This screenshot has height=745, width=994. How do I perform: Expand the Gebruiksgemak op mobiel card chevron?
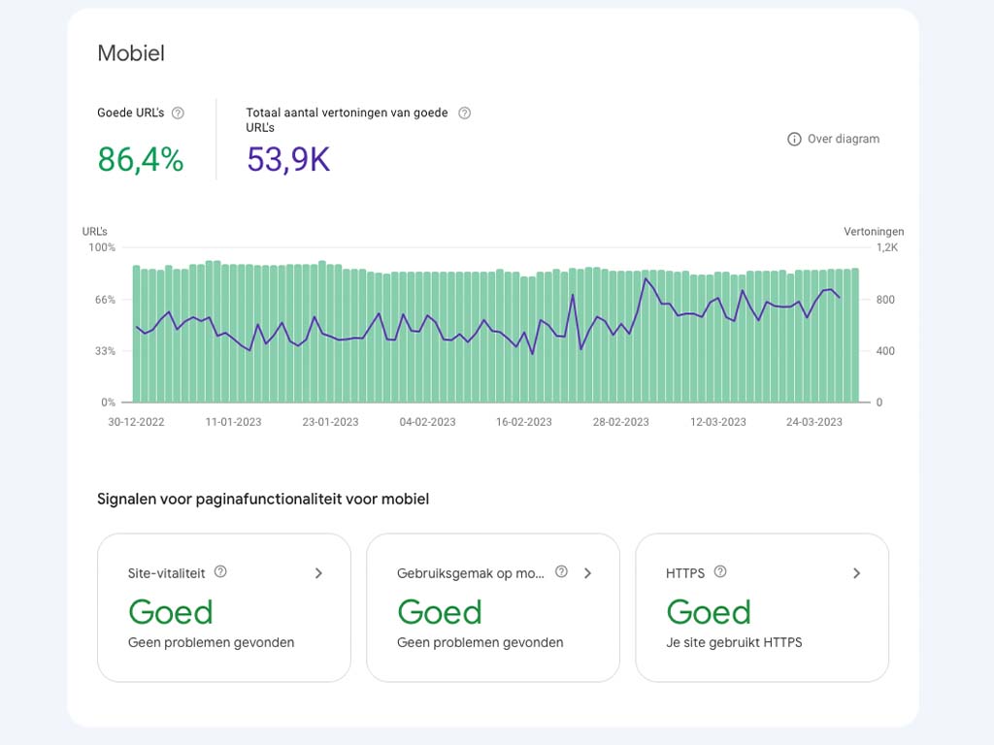pyautogui.click(x=587, y=573)
